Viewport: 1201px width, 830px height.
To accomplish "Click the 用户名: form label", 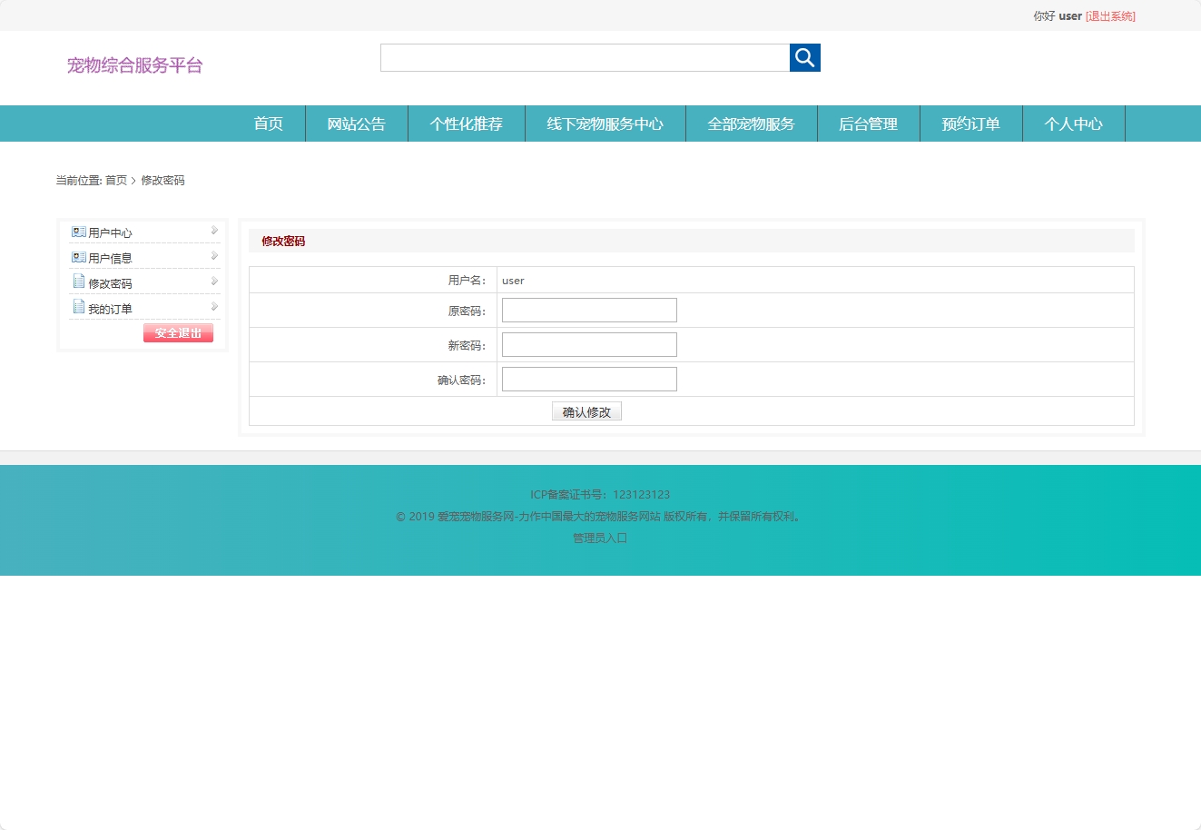I will pyautogui.click(x=467, y=281).
